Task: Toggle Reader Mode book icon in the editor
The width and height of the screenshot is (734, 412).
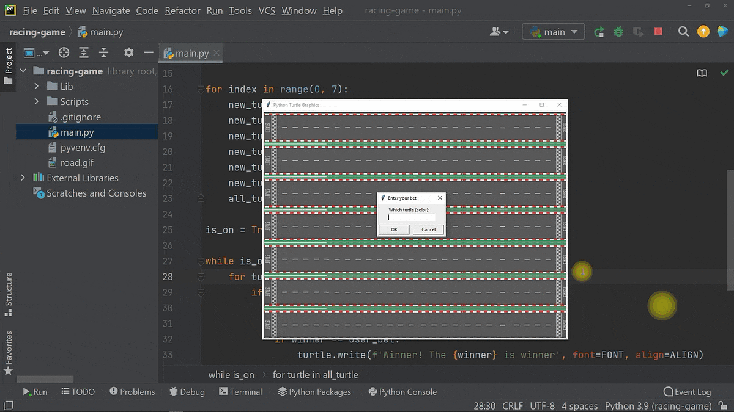Action: [x=702, y=73]
